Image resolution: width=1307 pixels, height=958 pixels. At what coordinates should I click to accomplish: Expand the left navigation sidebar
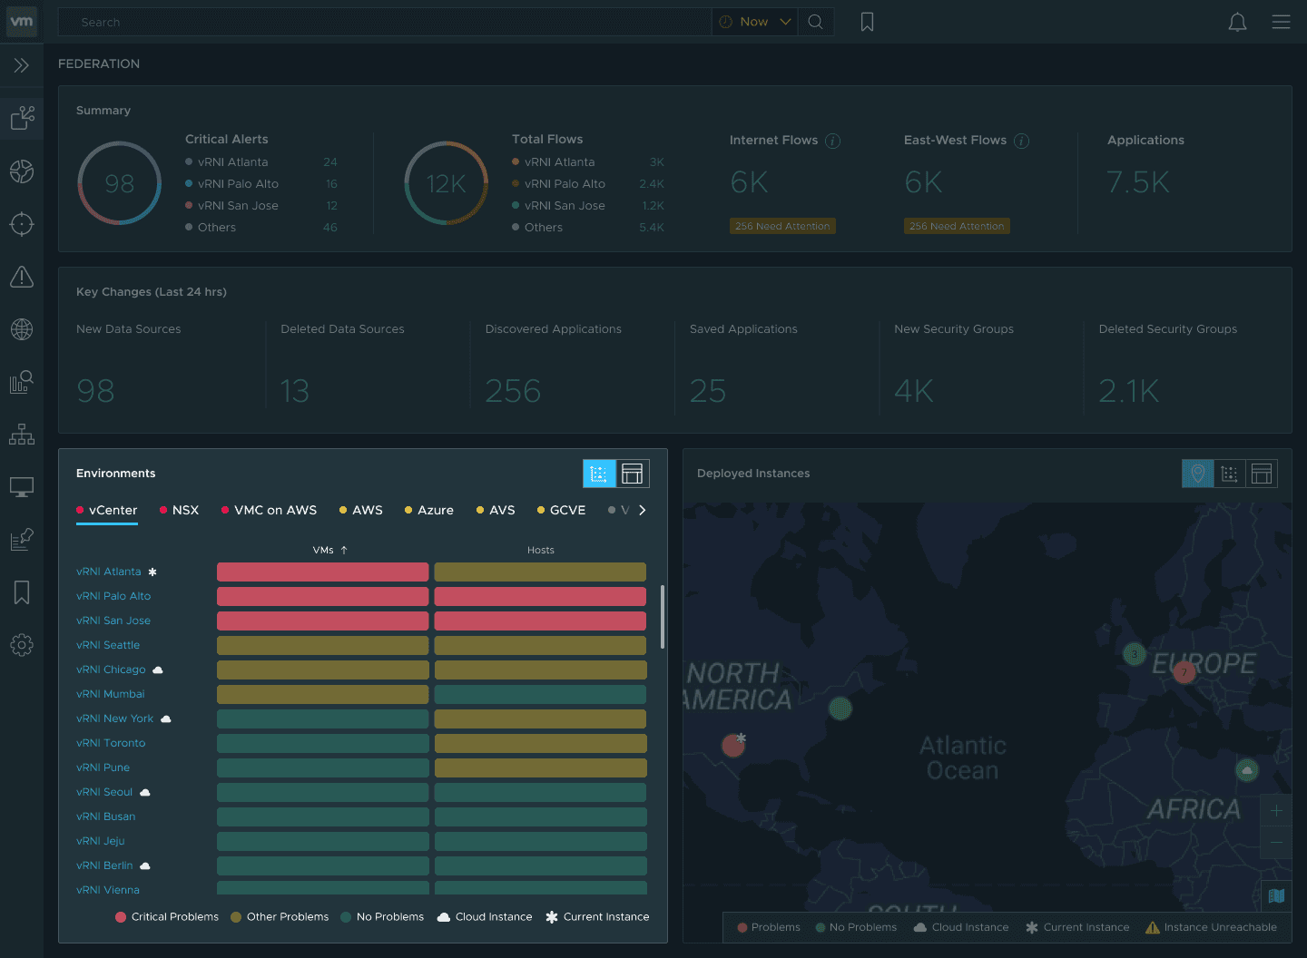22,65
